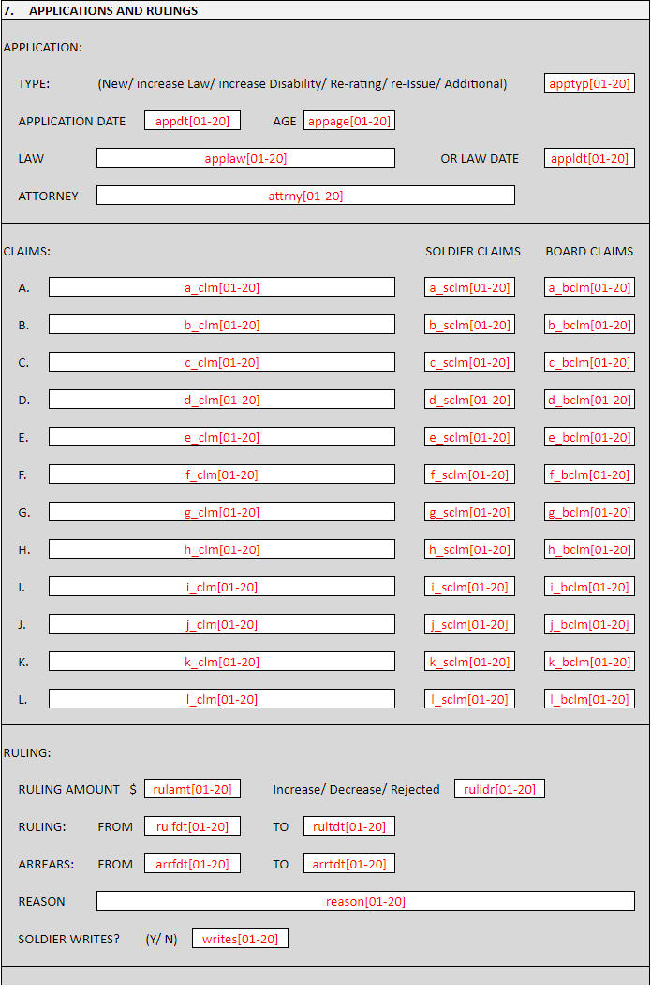Click Board Claims field for row E
651x992 pixels.
point(589,437)
